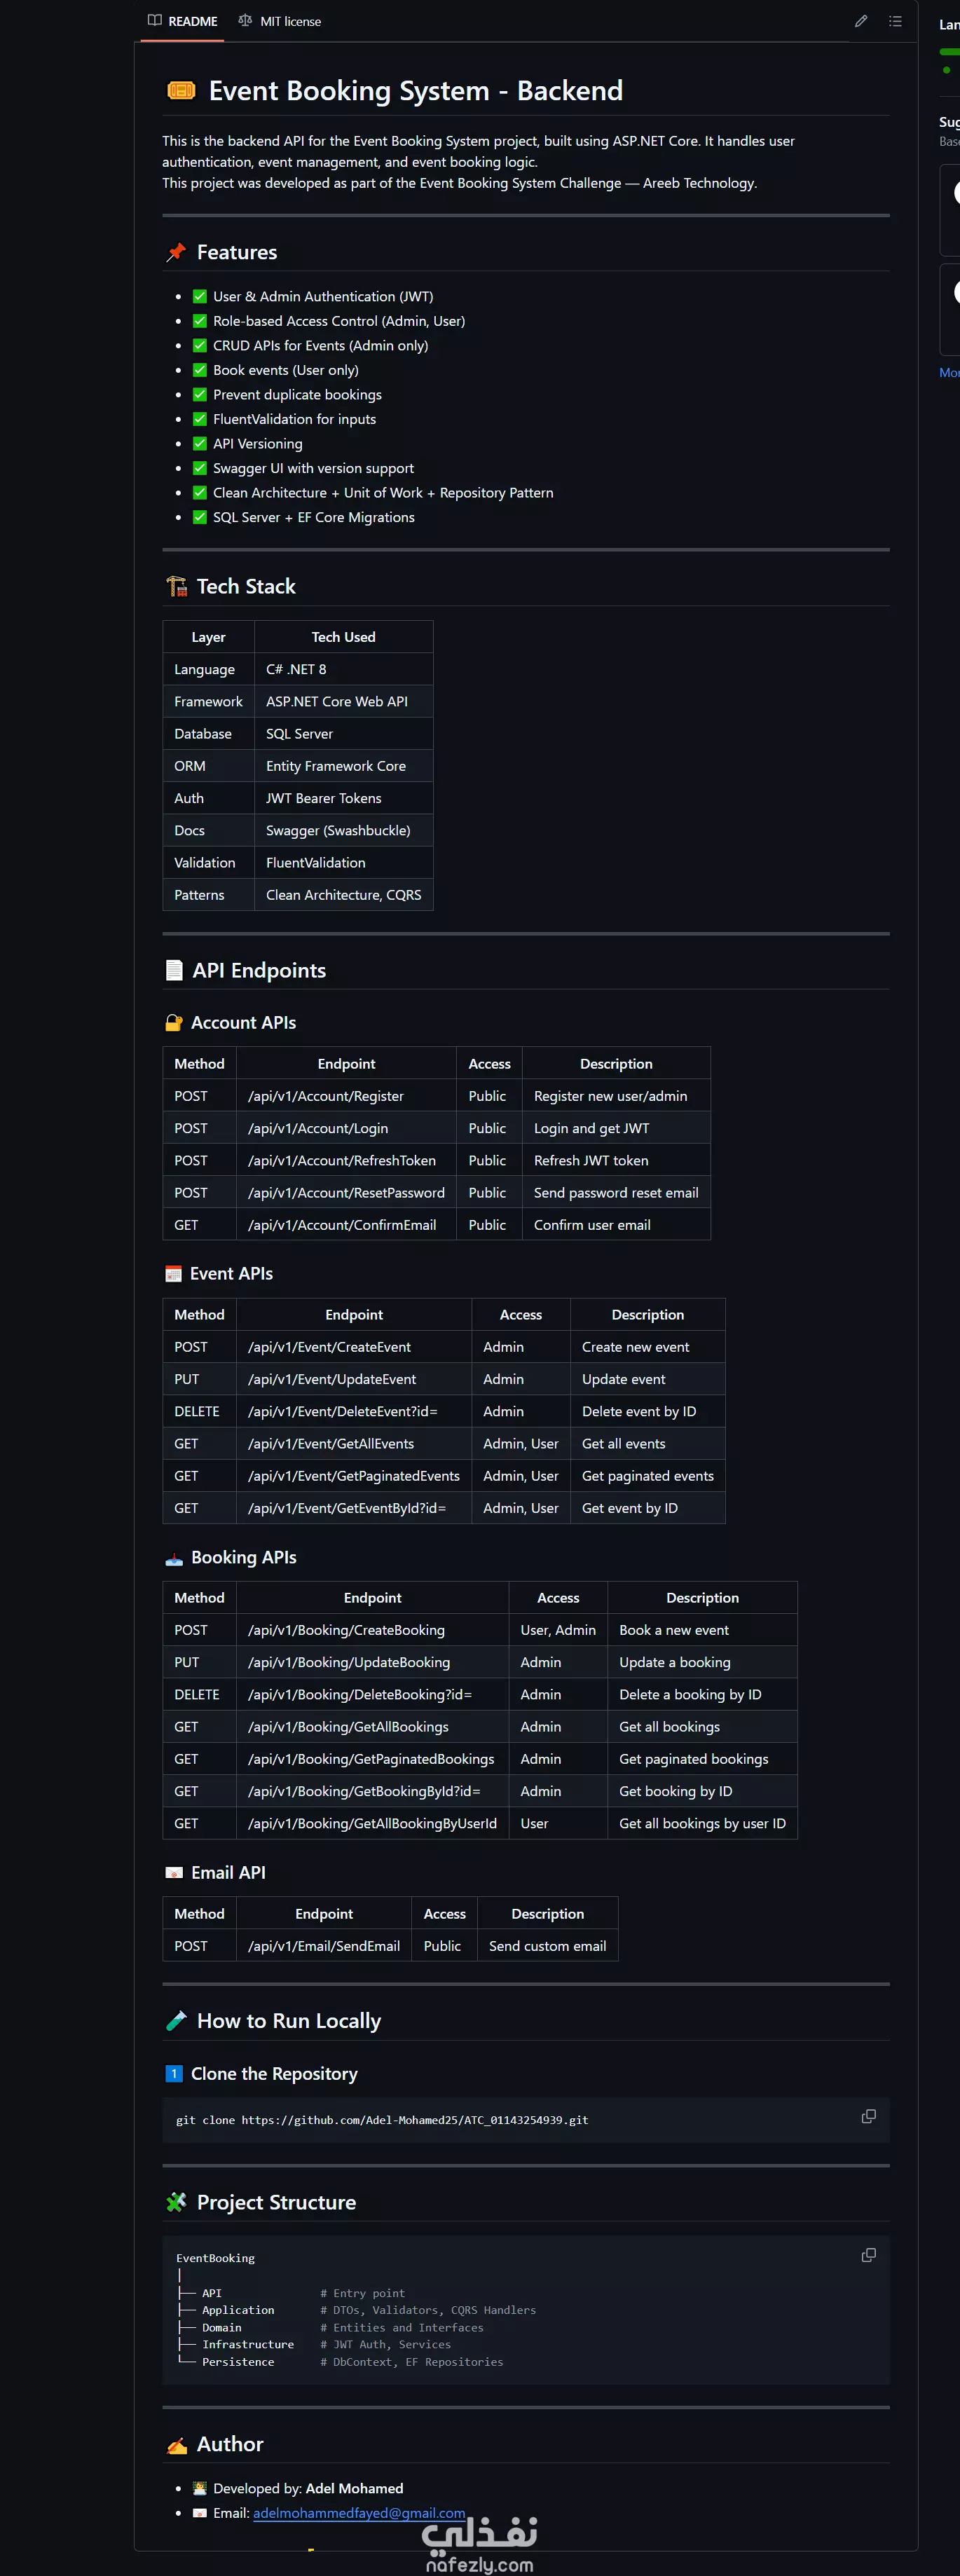The width and height of the screenshot is (960, 2576).
Task: Click the ticket emoji in the title
Action: [181, 91]
